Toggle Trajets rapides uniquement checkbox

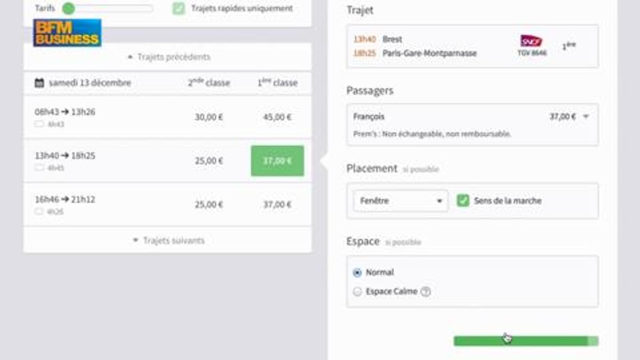pyautogui.click(x=179, y=9)
